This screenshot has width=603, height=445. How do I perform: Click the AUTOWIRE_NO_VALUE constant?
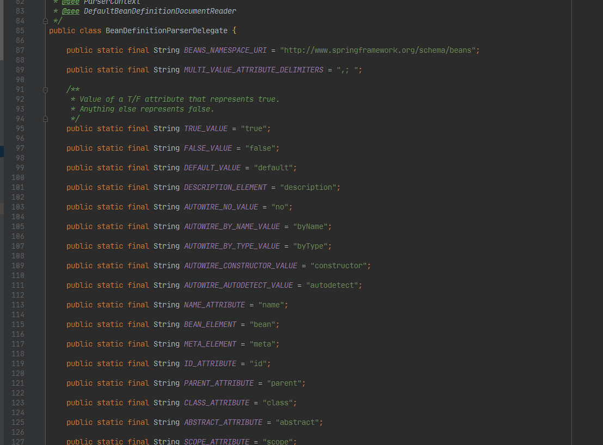coord(221,207)
